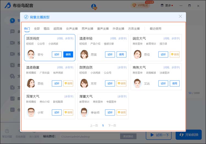Select the 思佳 anchor avatar
This screenshot has width=206, height=144.
pyautogui.click(x=138, y=54)
